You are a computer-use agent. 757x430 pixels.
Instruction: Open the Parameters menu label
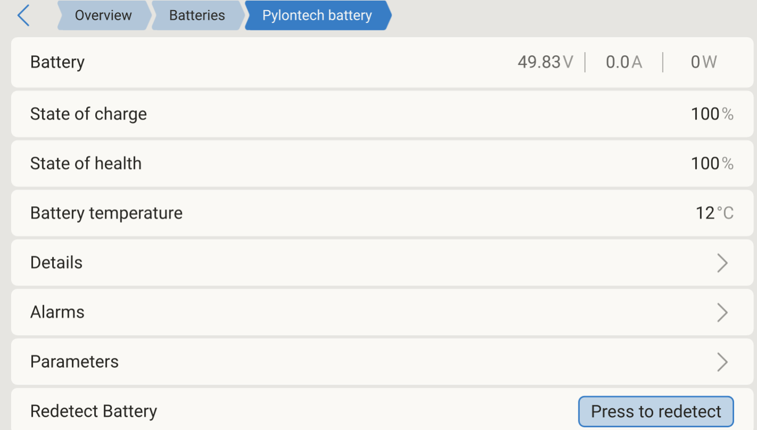[74, 362]
